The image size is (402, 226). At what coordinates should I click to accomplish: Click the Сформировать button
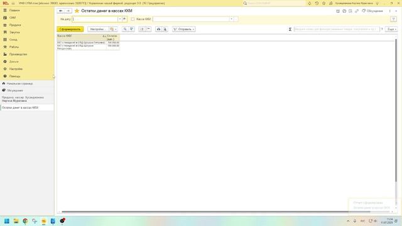click(x=70, y=30)
